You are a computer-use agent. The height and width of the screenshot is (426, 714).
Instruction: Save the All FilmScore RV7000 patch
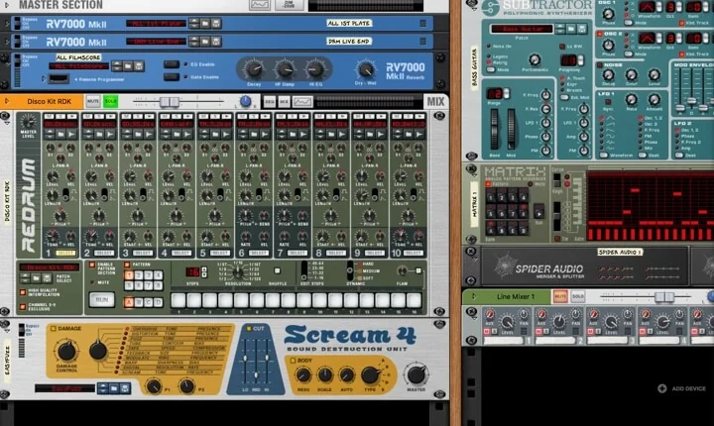[x=139, y=66]
